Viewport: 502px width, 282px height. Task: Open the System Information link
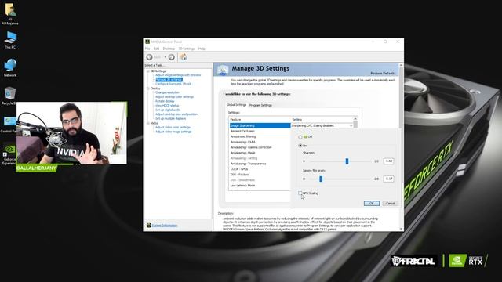click(x=165, y=226)
